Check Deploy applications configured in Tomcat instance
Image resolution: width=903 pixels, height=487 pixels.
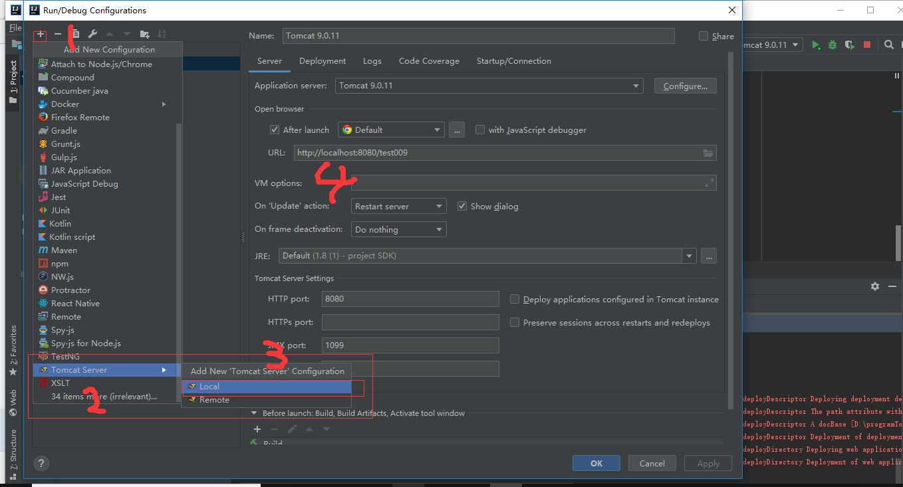[x=515, y=299]
